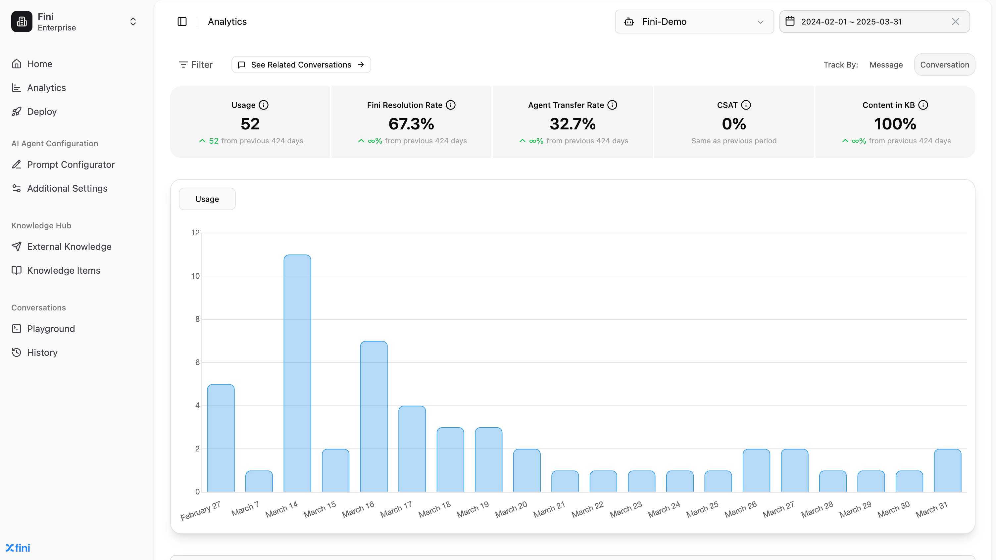
Task: Click the CSAT info icon
Action: 746,105
